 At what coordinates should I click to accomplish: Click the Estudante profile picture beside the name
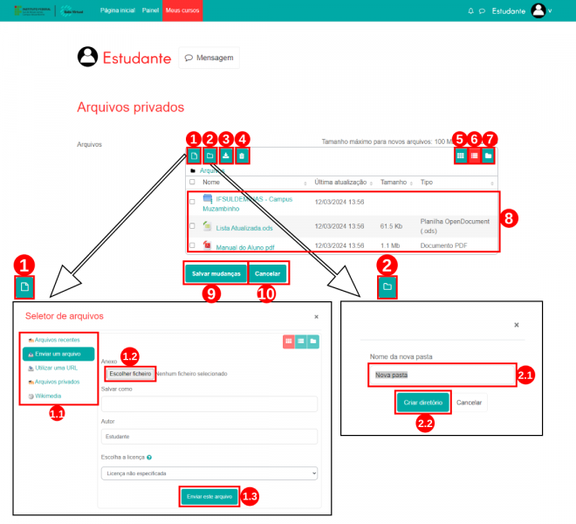[87, 57]
